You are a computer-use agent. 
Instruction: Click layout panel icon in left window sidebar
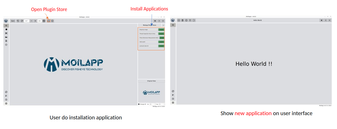(6, 96)
